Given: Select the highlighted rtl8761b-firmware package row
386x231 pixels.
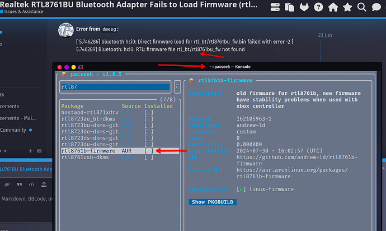Looking at the screenshot, I should [x=120, y=151].
